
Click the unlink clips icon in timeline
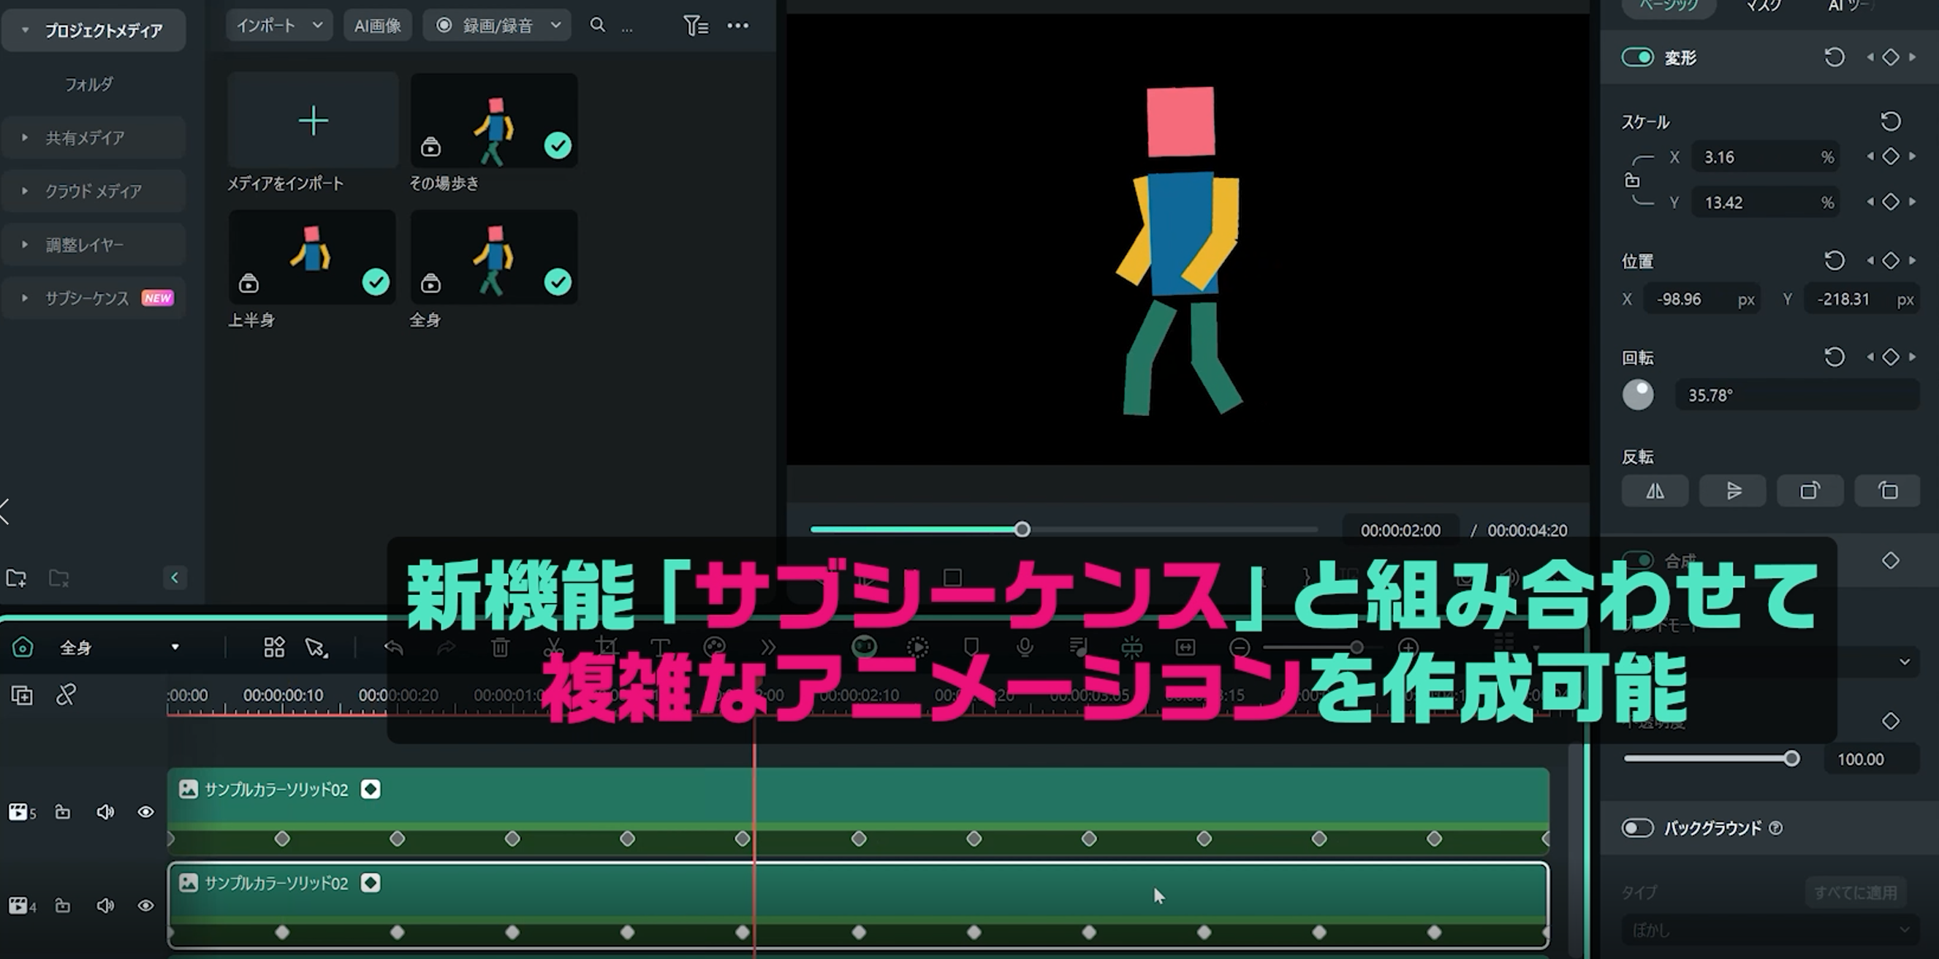pos(67,695)
